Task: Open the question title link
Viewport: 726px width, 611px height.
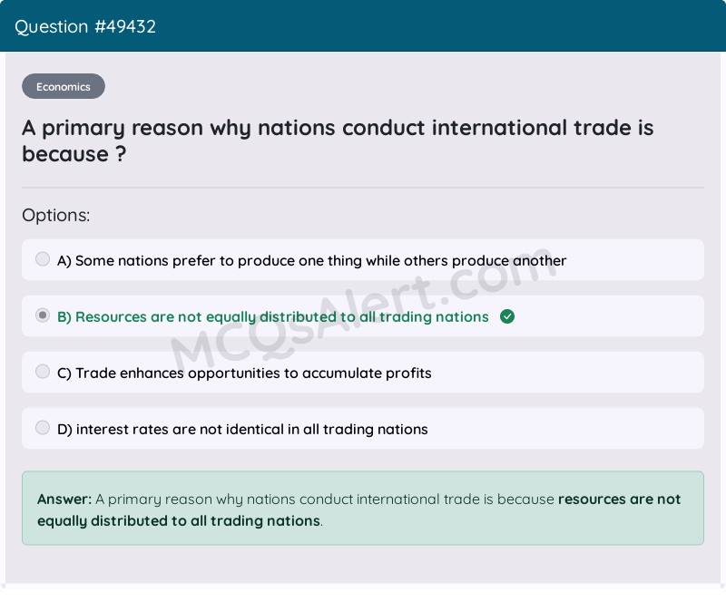Action: (x=337, y=141)
